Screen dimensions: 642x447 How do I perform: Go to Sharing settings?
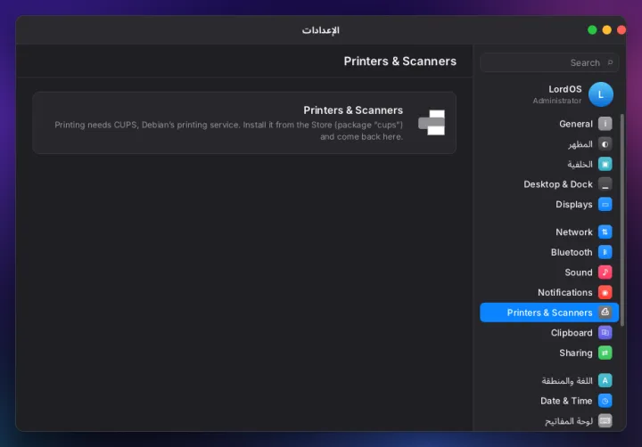pyautogui.click(x=549, y=353)
